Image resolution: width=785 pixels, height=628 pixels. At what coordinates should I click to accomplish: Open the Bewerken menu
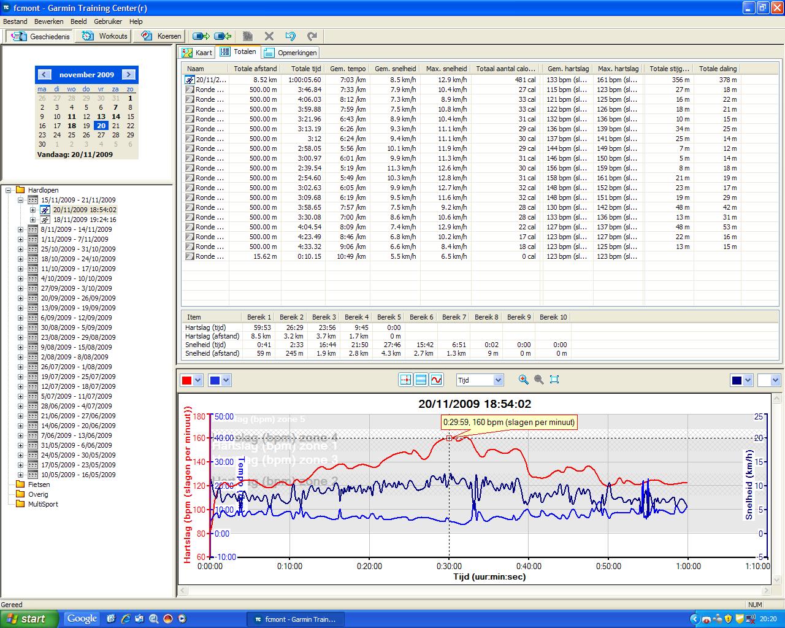pyautogui.click(x=49, y=21)
